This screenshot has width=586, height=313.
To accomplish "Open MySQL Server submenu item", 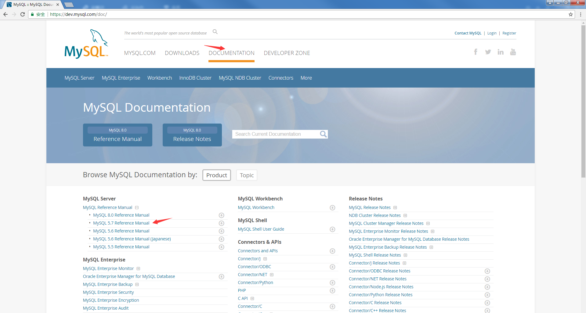I will [x=79, y=78].
